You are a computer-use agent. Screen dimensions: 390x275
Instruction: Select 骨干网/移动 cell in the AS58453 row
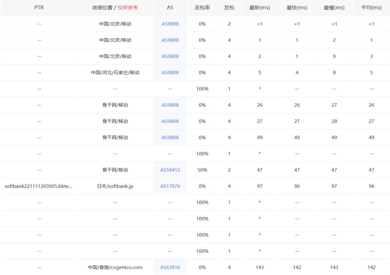[115, 170]
